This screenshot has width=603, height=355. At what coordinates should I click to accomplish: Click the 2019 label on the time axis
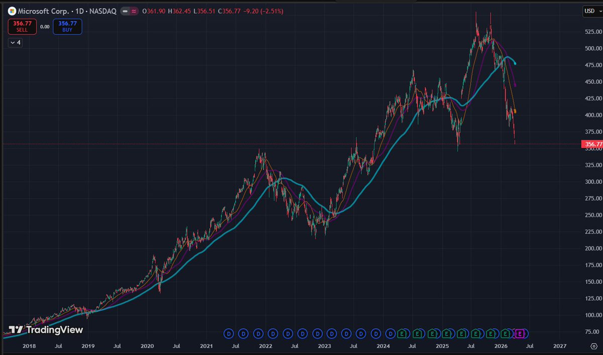[x=88, y=346]
